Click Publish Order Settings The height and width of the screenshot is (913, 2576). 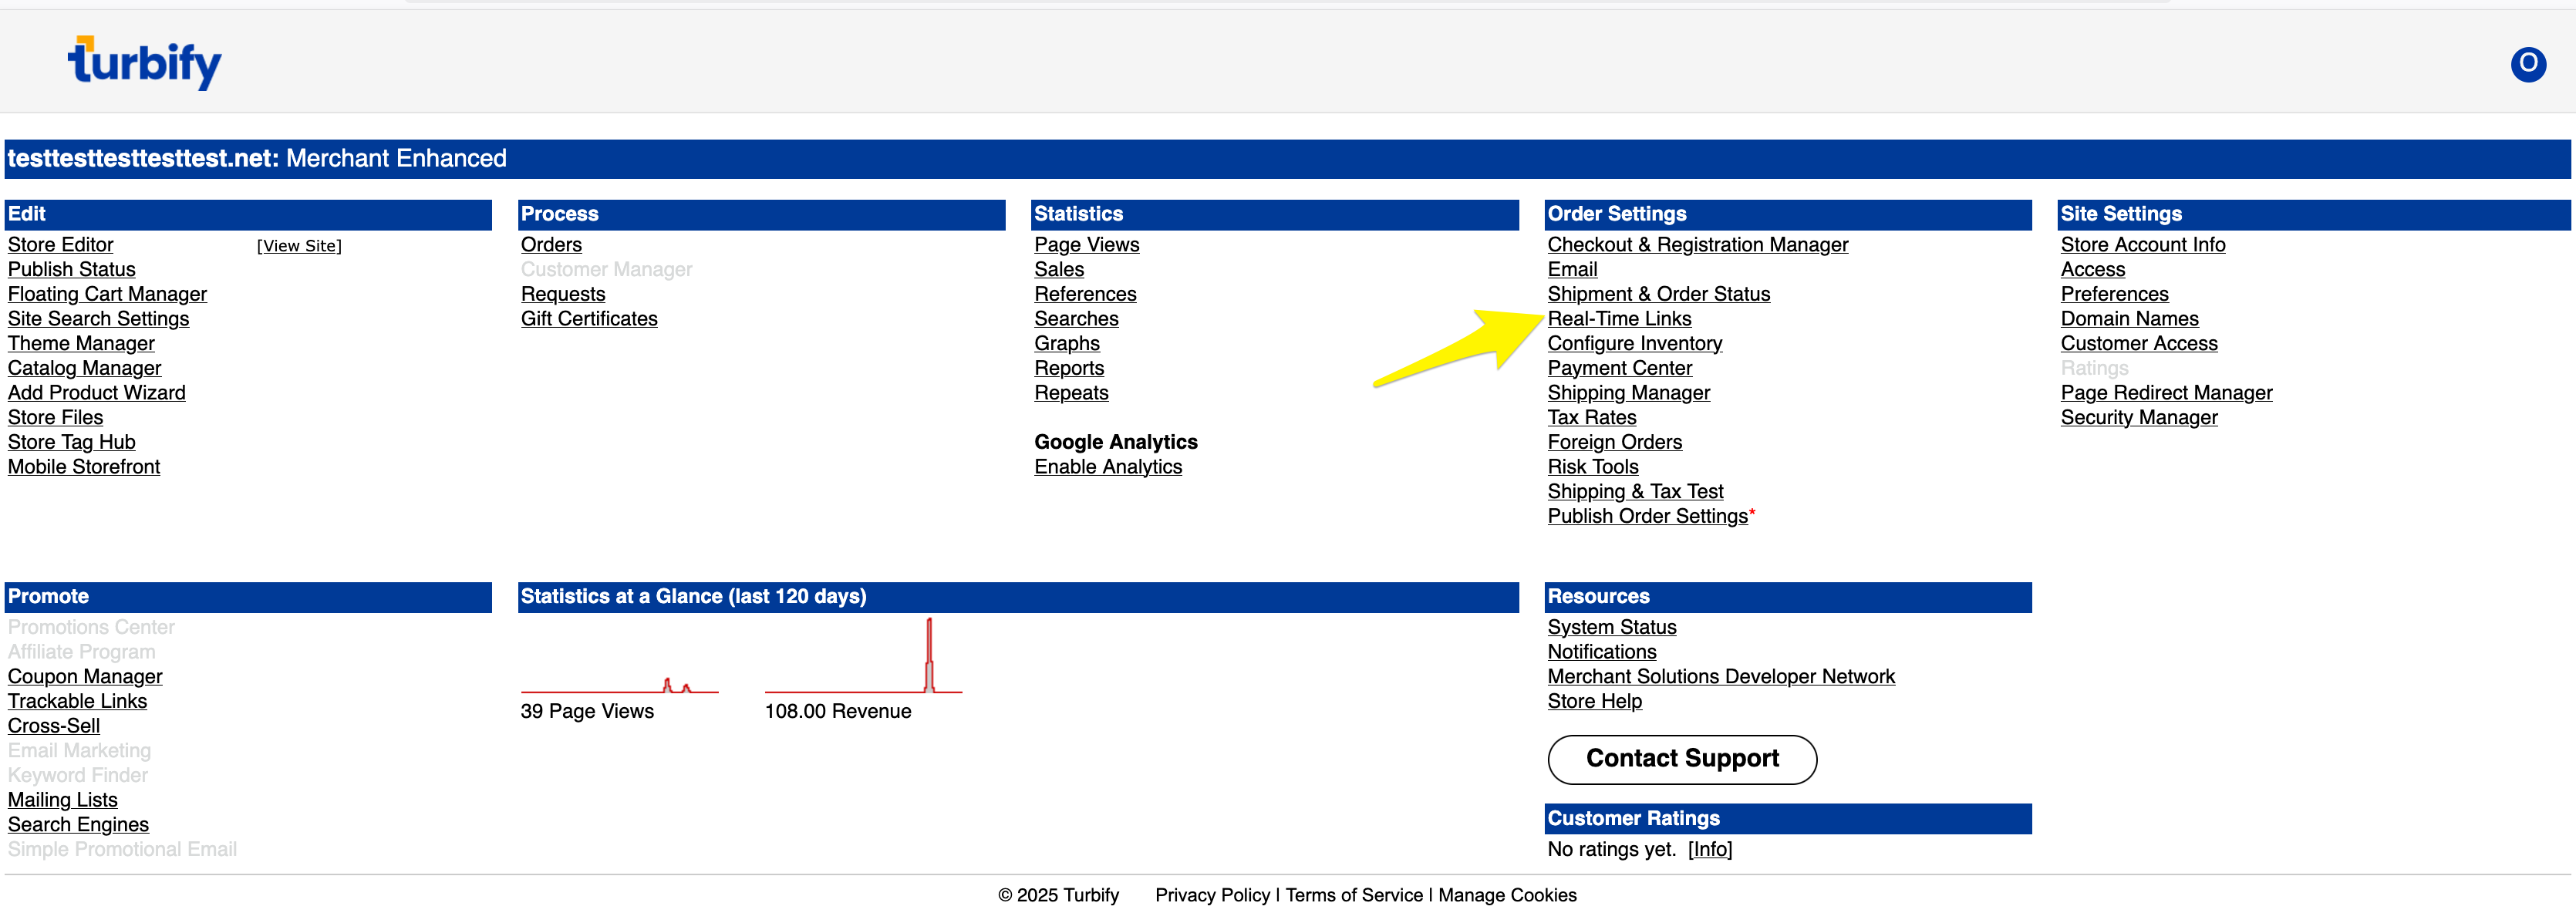[1647, 516]
